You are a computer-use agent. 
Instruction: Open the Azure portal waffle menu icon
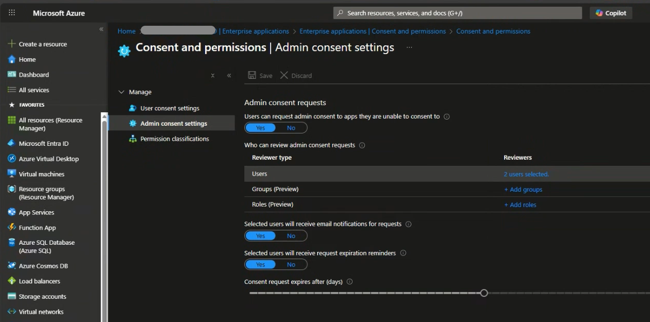12,13
